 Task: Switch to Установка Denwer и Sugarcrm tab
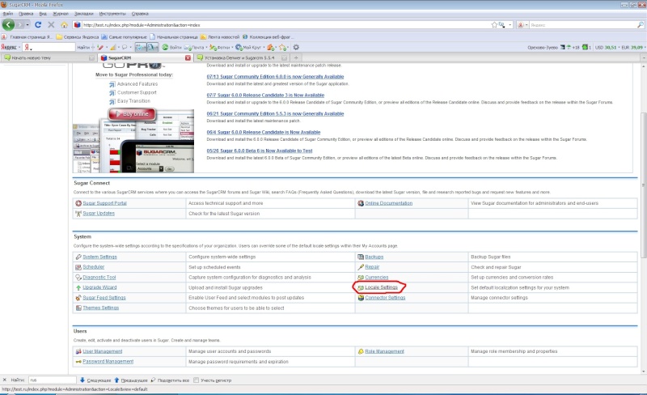(243, 57)
